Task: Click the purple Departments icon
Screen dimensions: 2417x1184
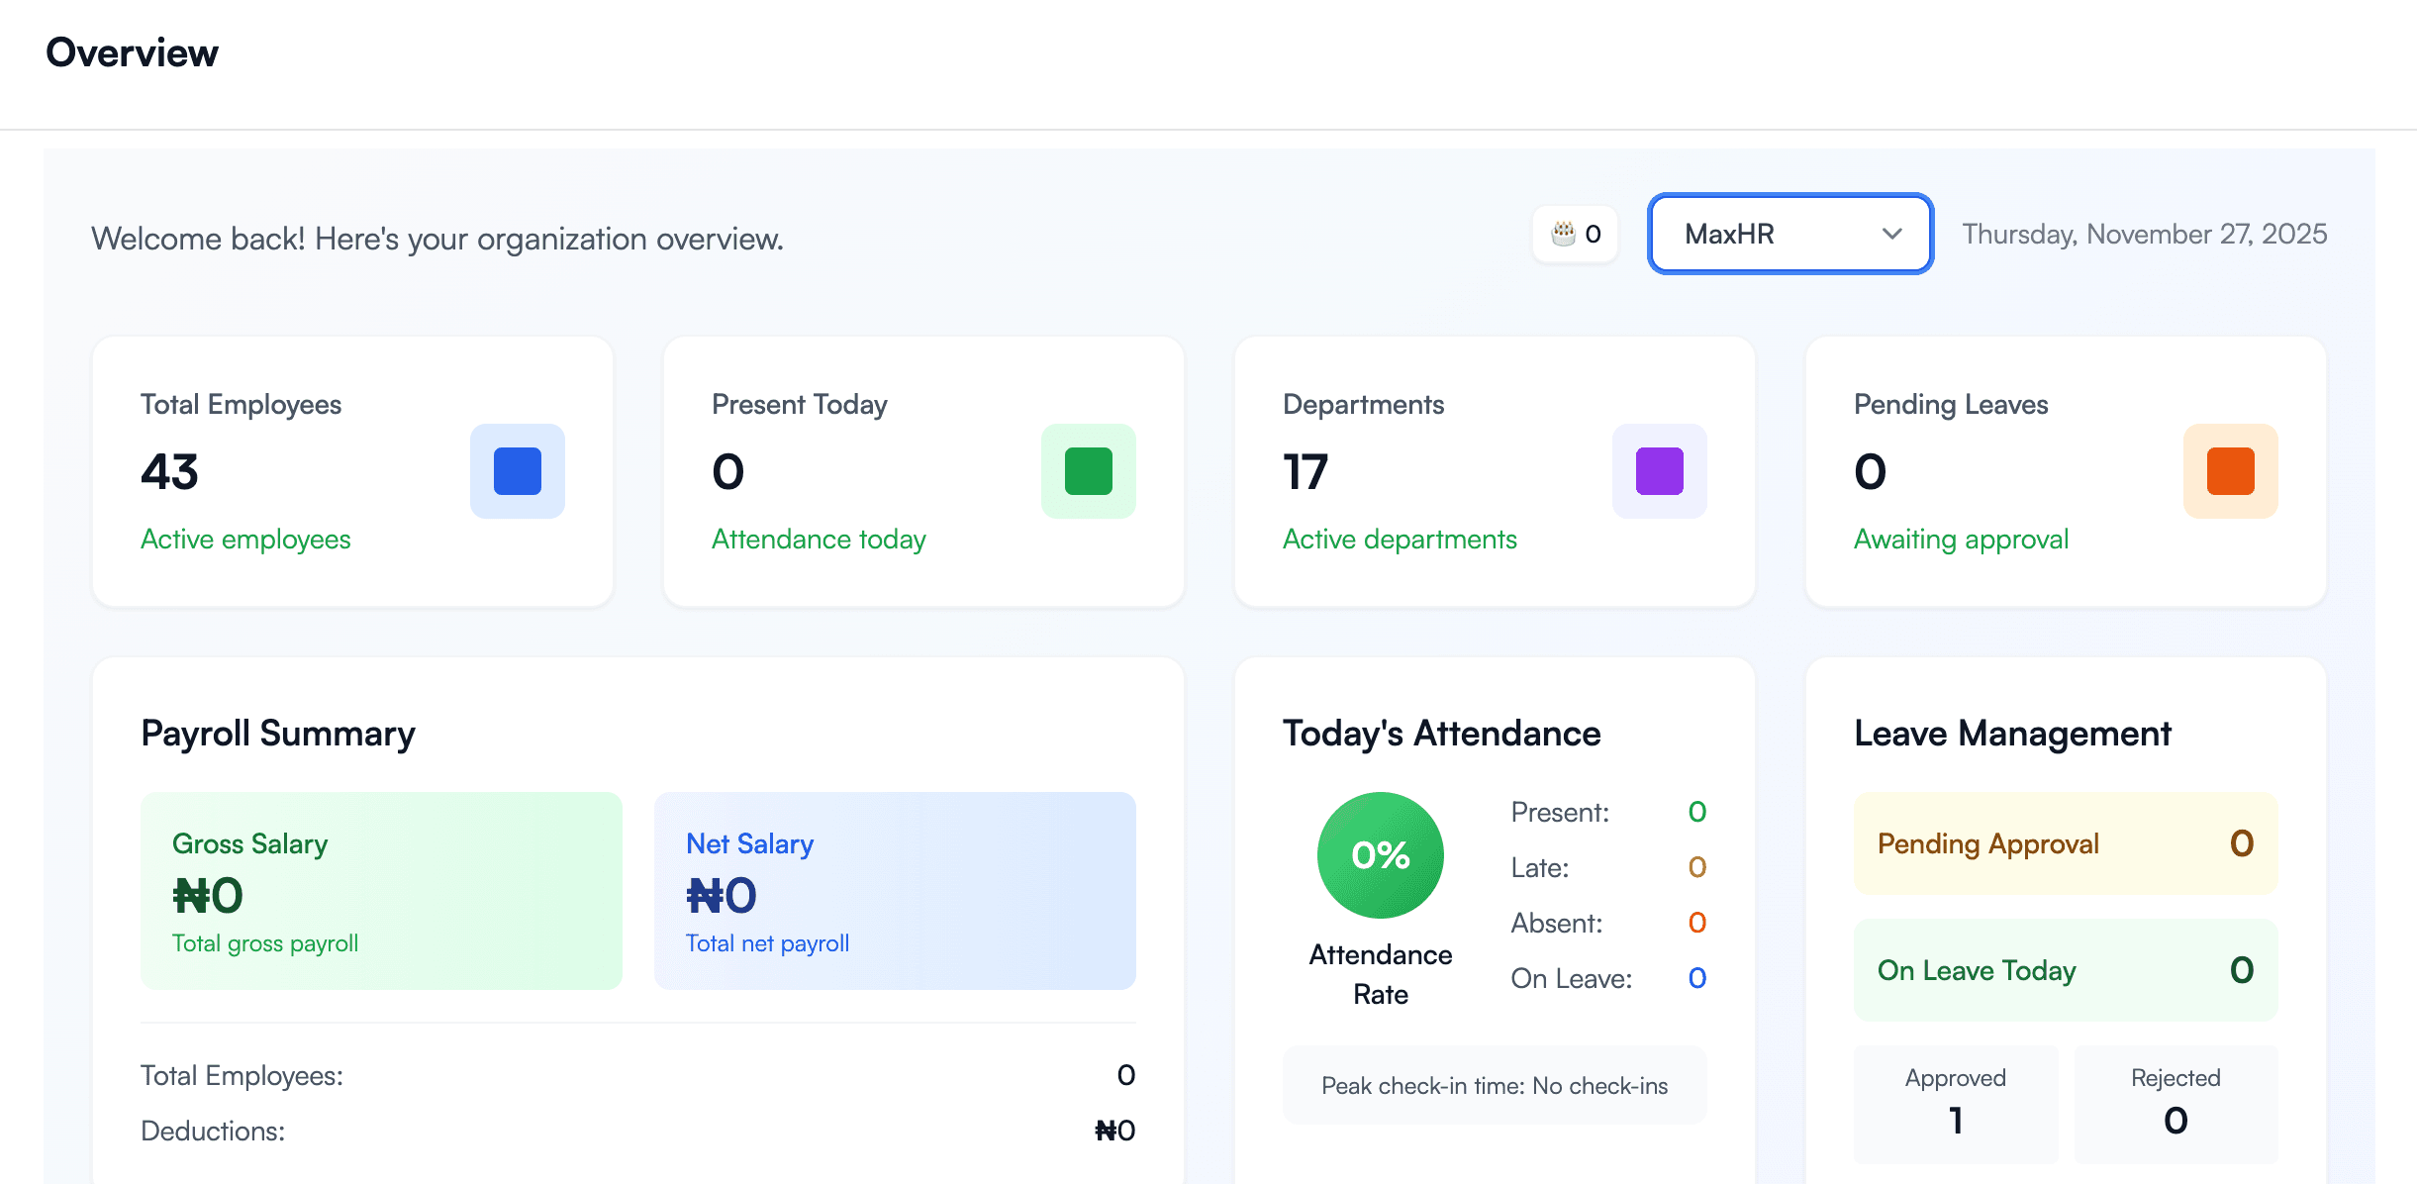Action: pyautogui.click(x=1659, y=471)
